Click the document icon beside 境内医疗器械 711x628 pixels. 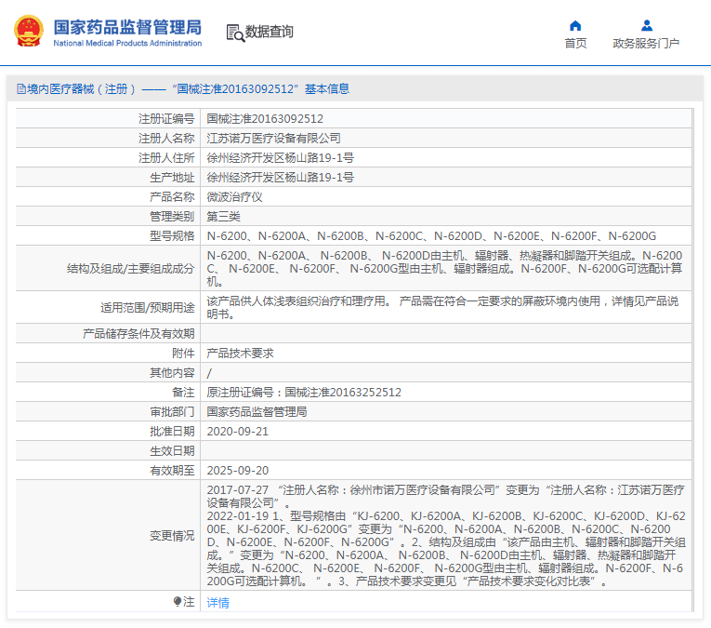(20, 89)
